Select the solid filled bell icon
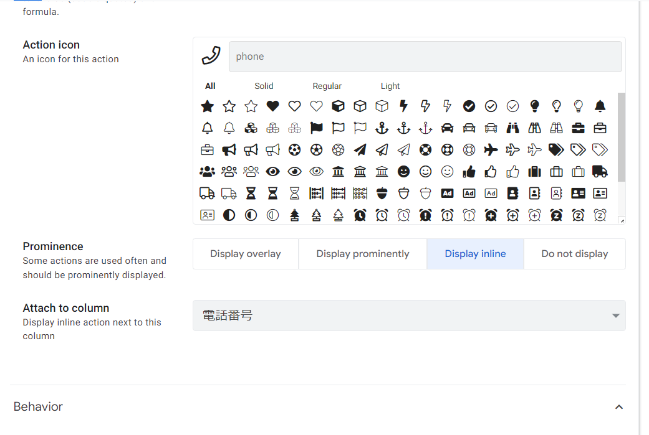Image resolution: width=649 pixels, height=435 pixels. click(x=600, y=106)
